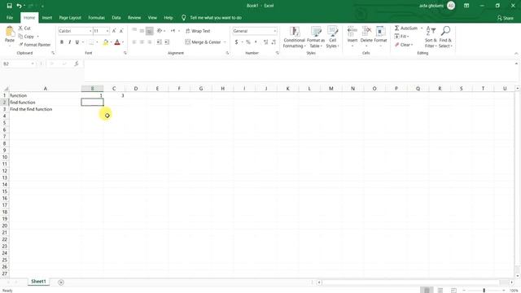Switch to the Page Layout tab
Viewport: 521px width, 293px height.
pyautogui.click(x=70, y=18)
